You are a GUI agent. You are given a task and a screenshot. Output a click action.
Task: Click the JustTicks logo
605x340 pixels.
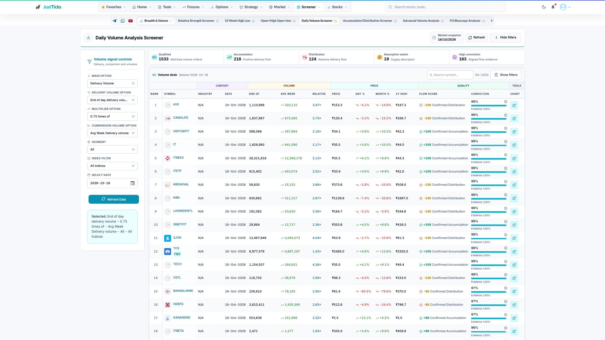point(49,7)
